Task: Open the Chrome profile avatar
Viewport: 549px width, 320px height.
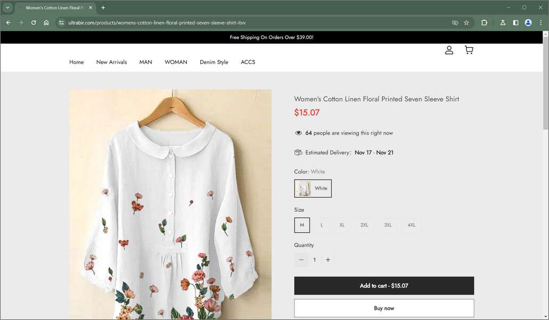Action: pyautogui.click(x=528, y=23)
